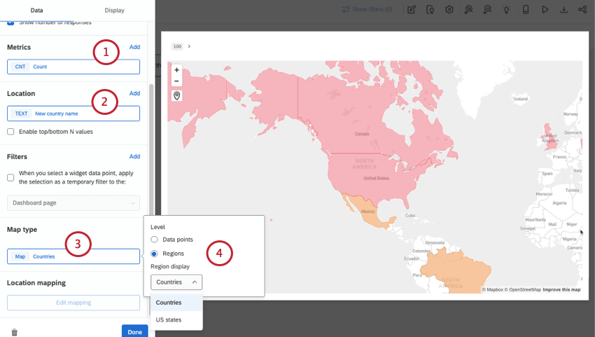Viewport: 595px width, 337px height.
Task: Select the CNT Count metric field
Action: [73, 67]
